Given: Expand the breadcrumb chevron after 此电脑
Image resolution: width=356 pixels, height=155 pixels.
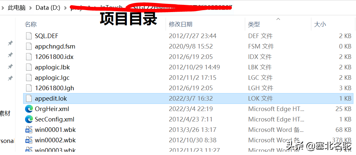Looking at the screenshot, I should (30, 8).
